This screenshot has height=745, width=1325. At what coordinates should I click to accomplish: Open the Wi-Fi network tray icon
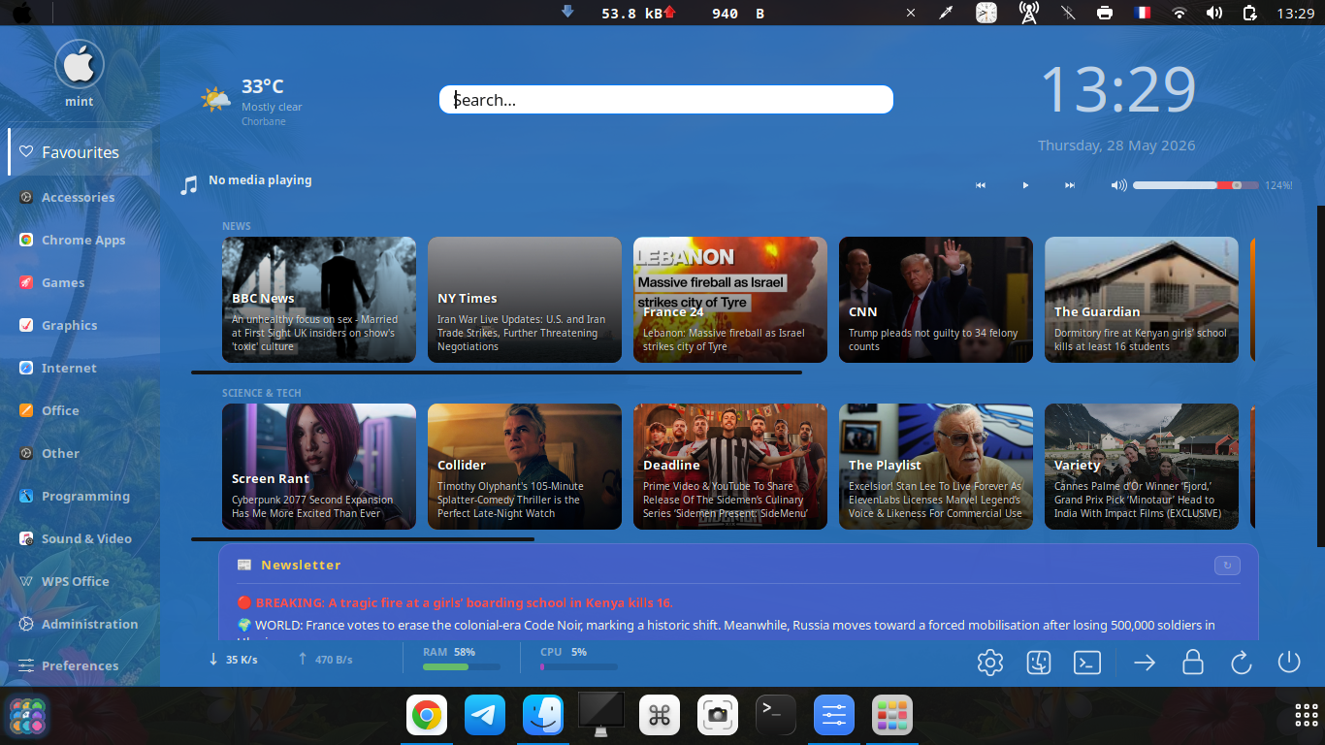1180,13
